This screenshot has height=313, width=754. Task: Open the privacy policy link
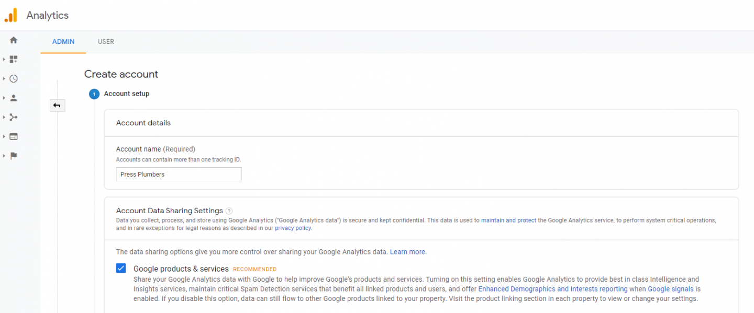(293, 228)
